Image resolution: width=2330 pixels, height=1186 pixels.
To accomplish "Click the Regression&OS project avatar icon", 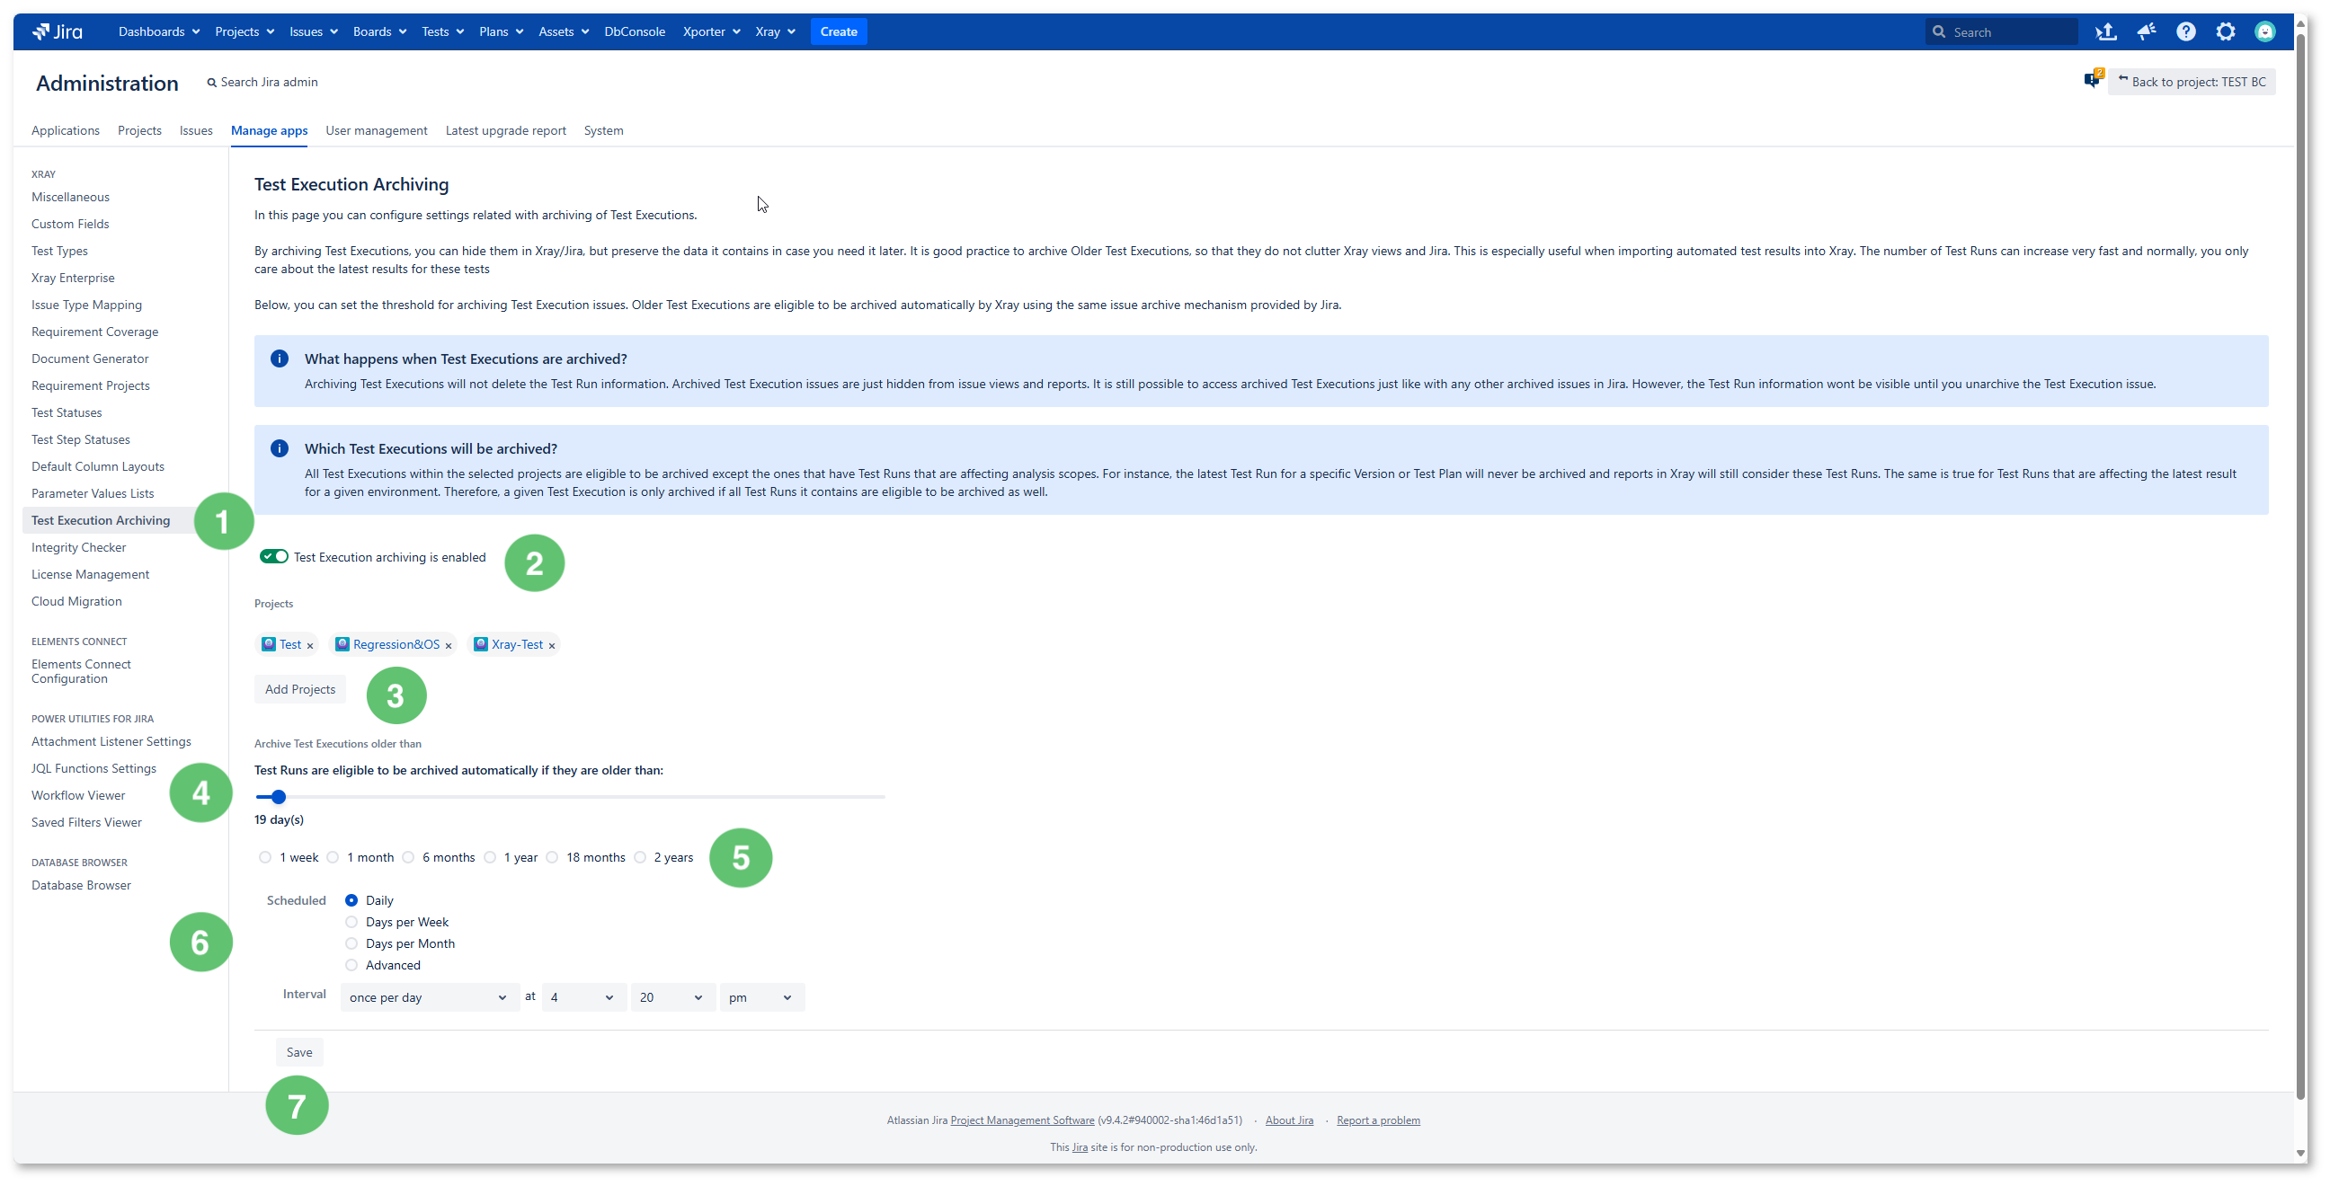I will click(342, 643).
